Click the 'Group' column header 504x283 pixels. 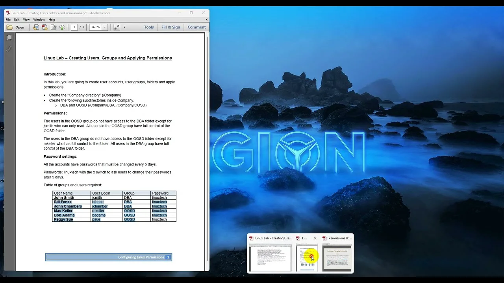136,193
